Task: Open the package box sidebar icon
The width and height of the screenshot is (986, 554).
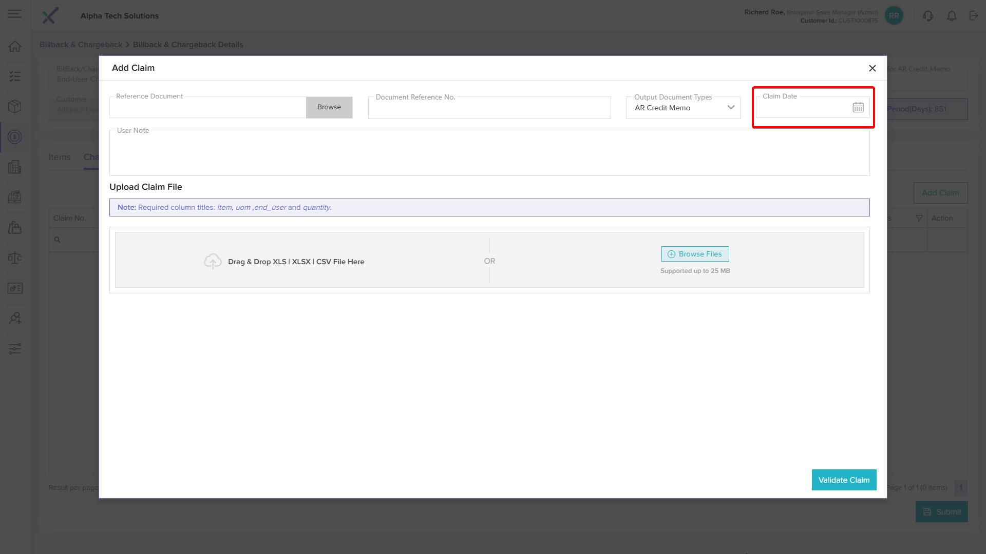Action: click(15, 106)
